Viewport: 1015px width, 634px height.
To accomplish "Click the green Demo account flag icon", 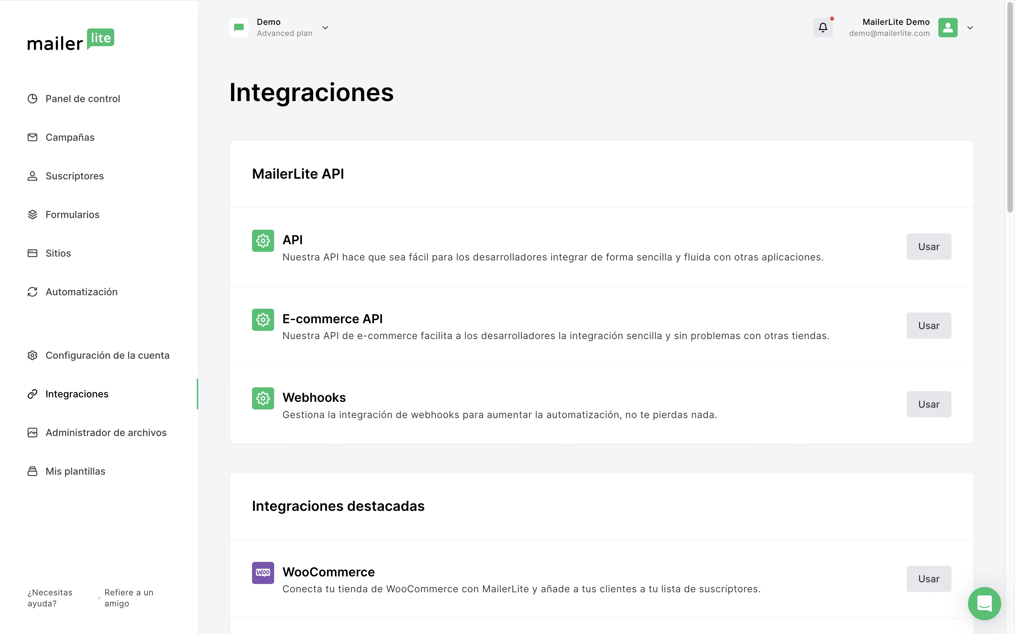I will [239, 28].
